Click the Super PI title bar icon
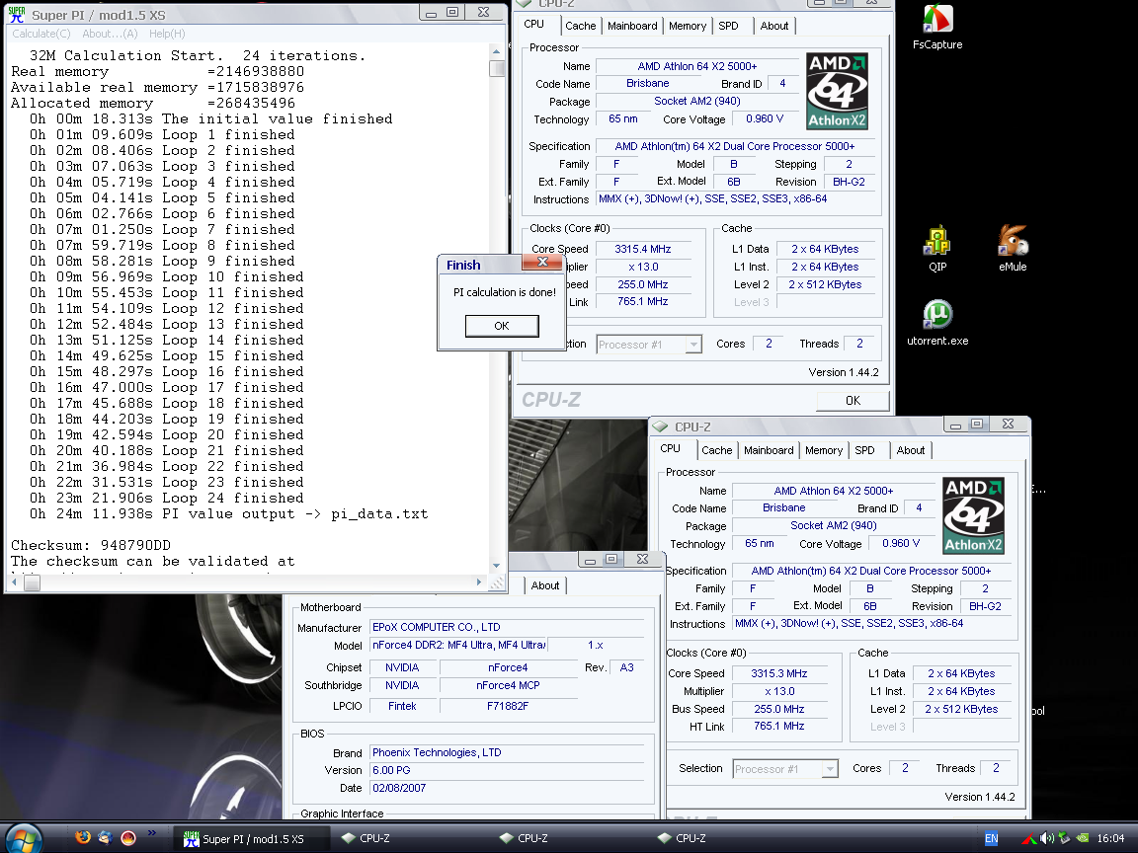The width and height of the screenshot is (1138, 853). (17, 14)
